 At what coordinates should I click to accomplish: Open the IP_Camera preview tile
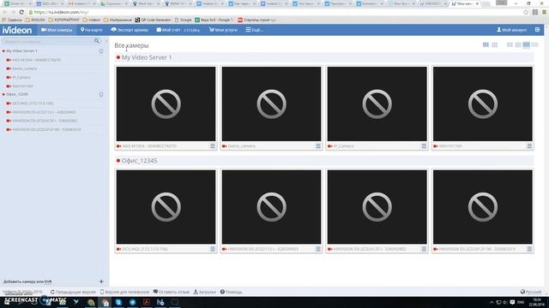pyautogui.click(x=377, y=104)
